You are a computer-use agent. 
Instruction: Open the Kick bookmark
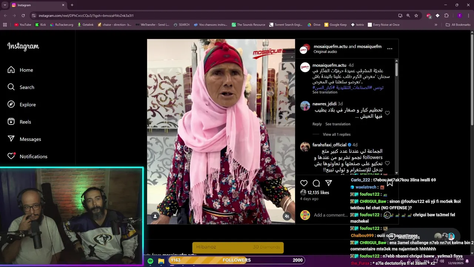(x=40, y=25)
